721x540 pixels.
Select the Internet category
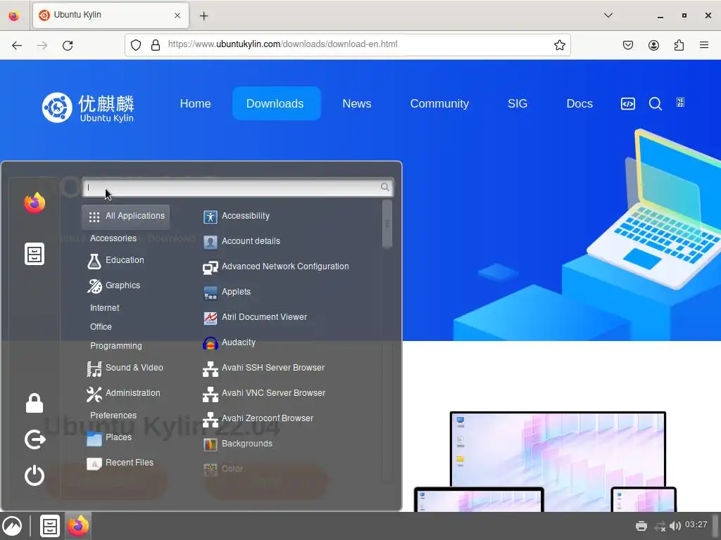tap(104, 308)
